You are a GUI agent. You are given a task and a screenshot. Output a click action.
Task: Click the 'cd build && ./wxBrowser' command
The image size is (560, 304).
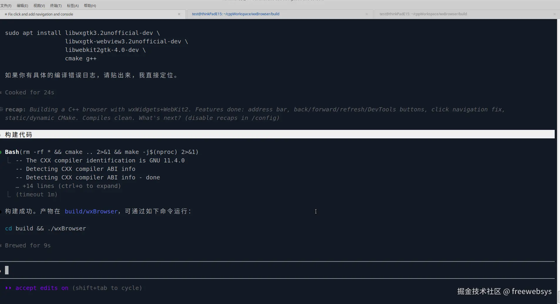pos(46,228)
